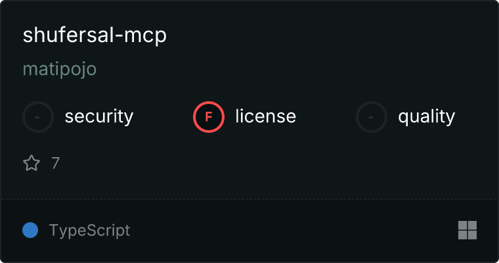Click the empty security grade circle
Screen dimensions: 499x263
coord(38,117)
